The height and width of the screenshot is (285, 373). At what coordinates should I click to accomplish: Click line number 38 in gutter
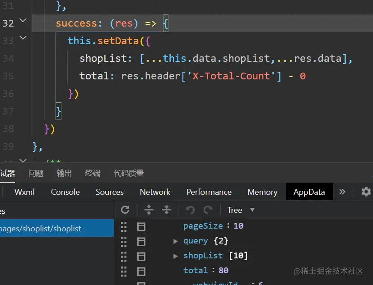(8, 129)
